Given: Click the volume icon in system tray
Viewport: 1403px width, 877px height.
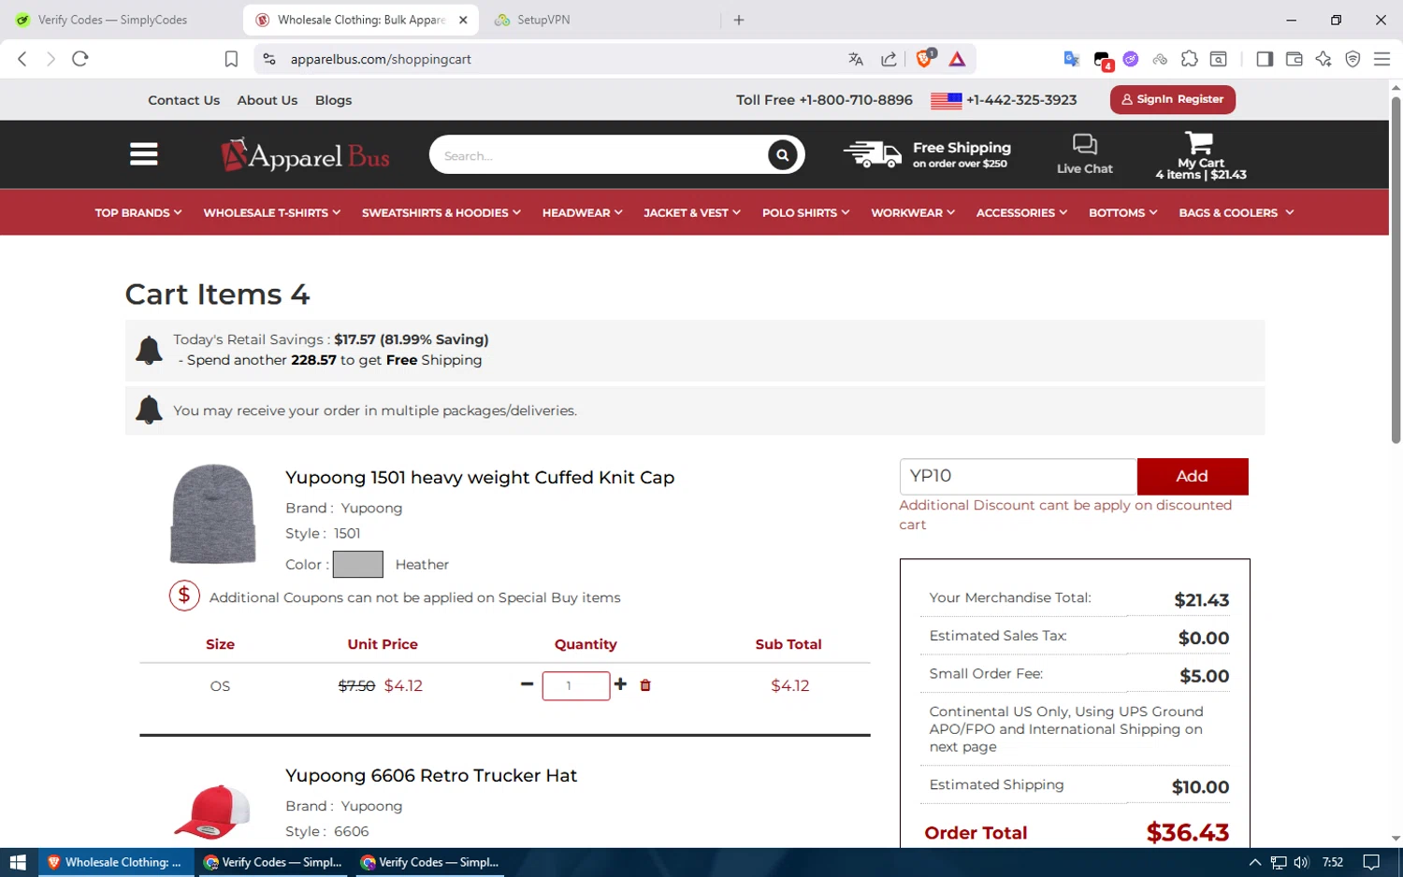Looking at the screenshot, I should click(1301, 862).
